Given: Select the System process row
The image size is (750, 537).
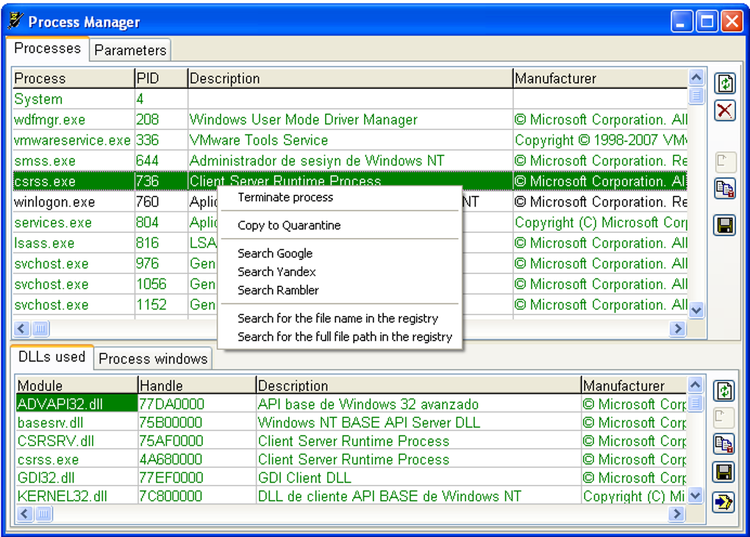Looking at the screenshot, I should pyautogui.click(x=350, y=99).
